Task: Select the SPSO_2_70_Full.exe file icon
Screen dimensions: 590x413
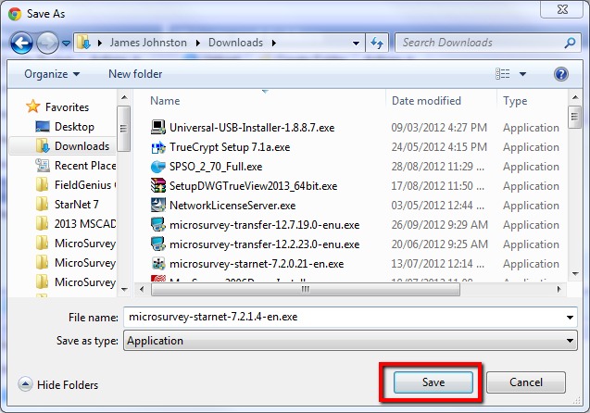Action: click(x=158, y=167)
